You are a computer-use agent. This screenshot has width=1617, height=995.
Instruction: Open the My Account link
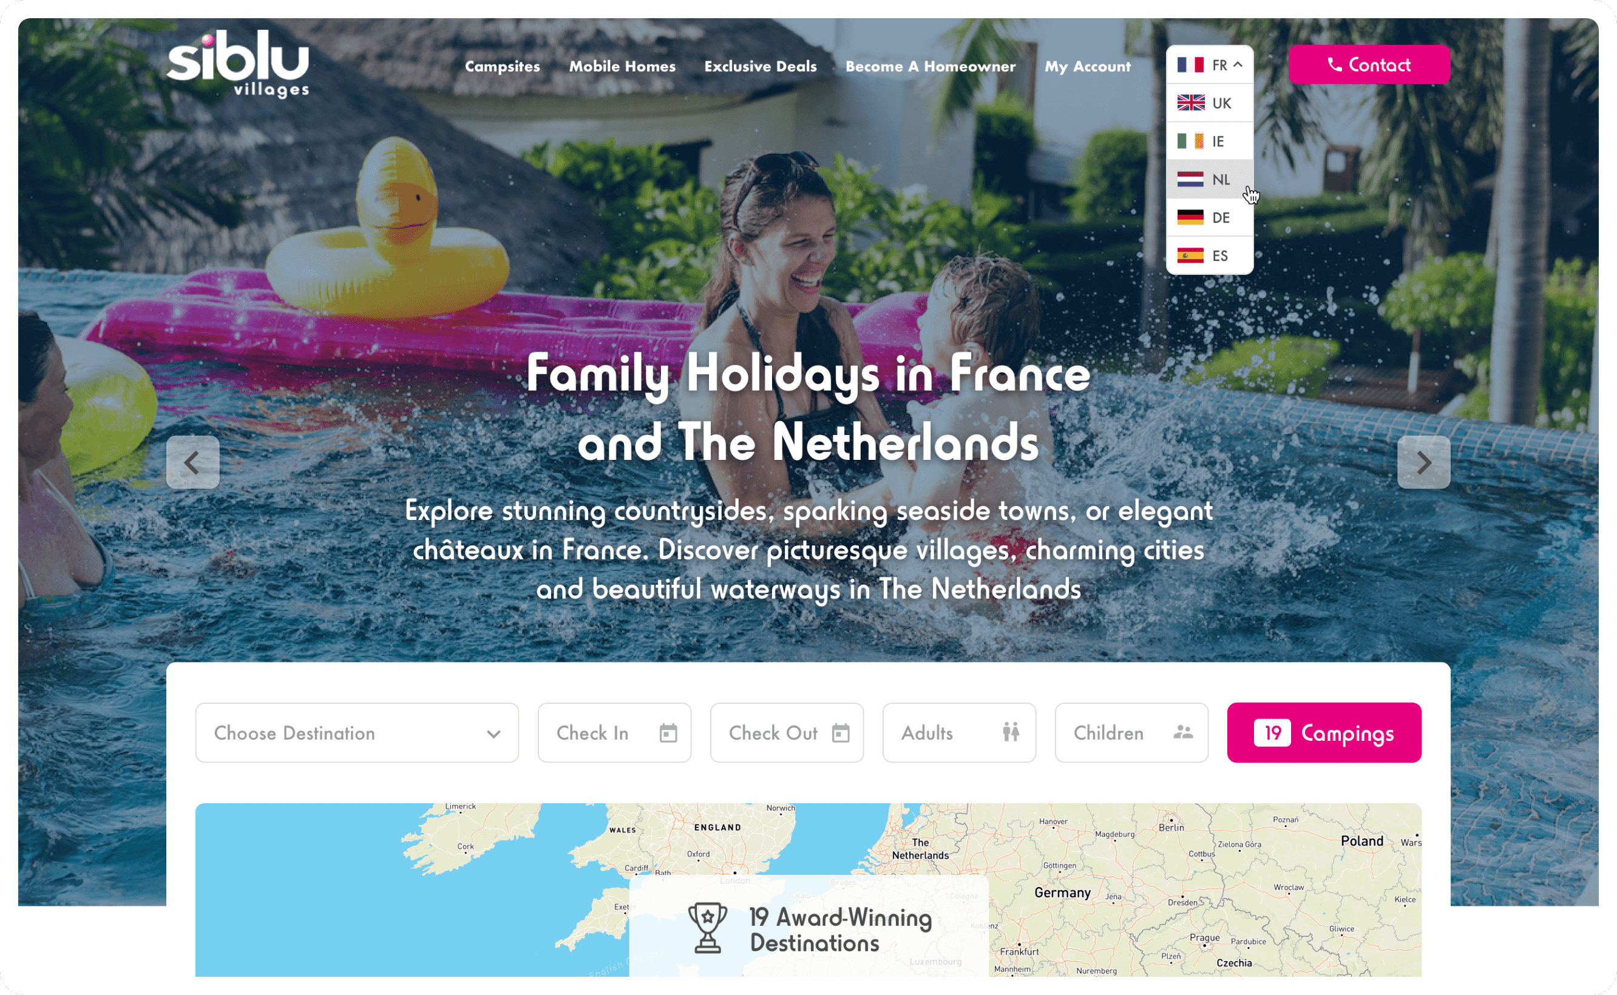(x=1088, y=66)
